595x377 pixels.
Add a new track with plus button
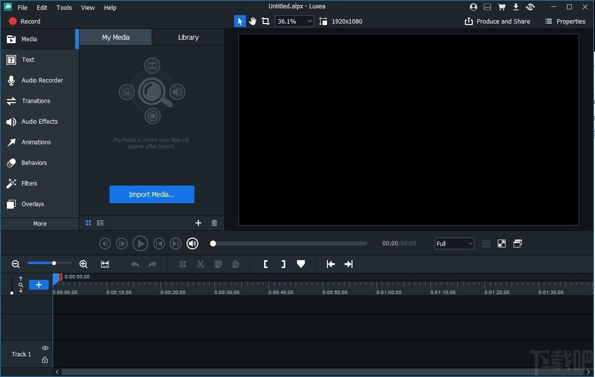click(x=39, y=285)
